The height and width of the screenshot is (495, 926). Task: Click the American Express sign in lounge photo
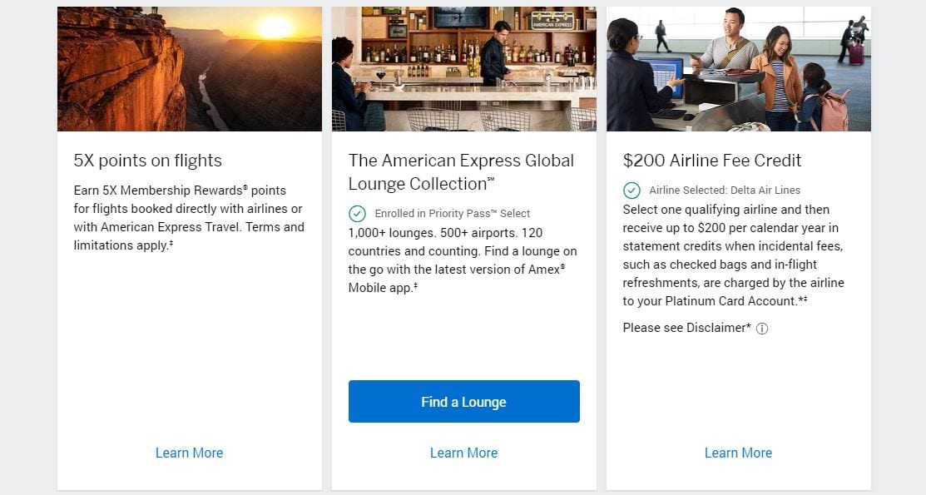coord(552,21)
